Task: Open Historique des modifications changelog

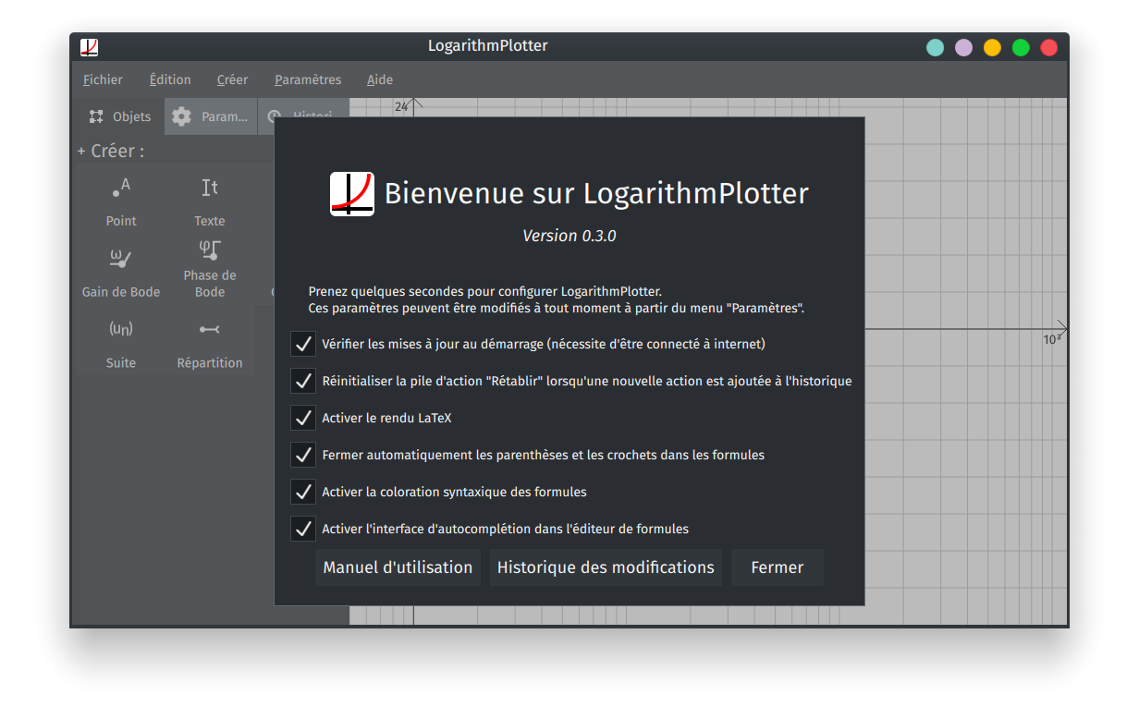Action: coord(606,567)
